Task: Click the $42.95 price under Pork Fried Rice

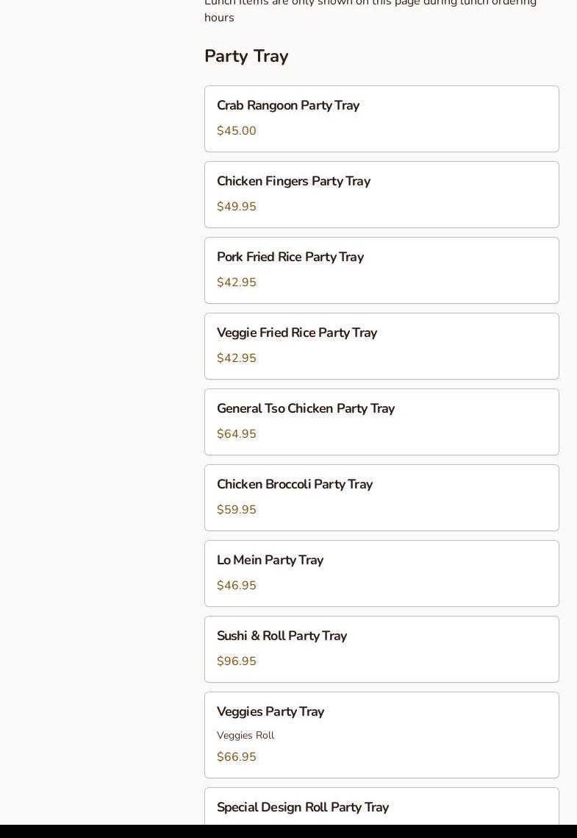Action: pos(237,283)
